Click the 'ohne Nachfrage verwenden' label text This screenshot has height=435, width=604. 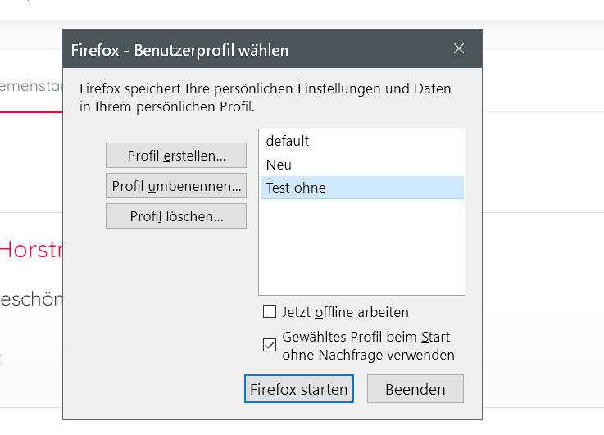pyautogui.click(x=368, y=355)
